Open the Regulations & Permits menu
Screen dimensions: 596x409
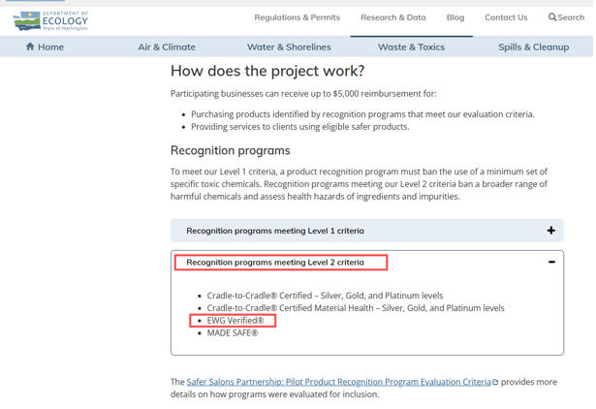[x=298, y=17]
